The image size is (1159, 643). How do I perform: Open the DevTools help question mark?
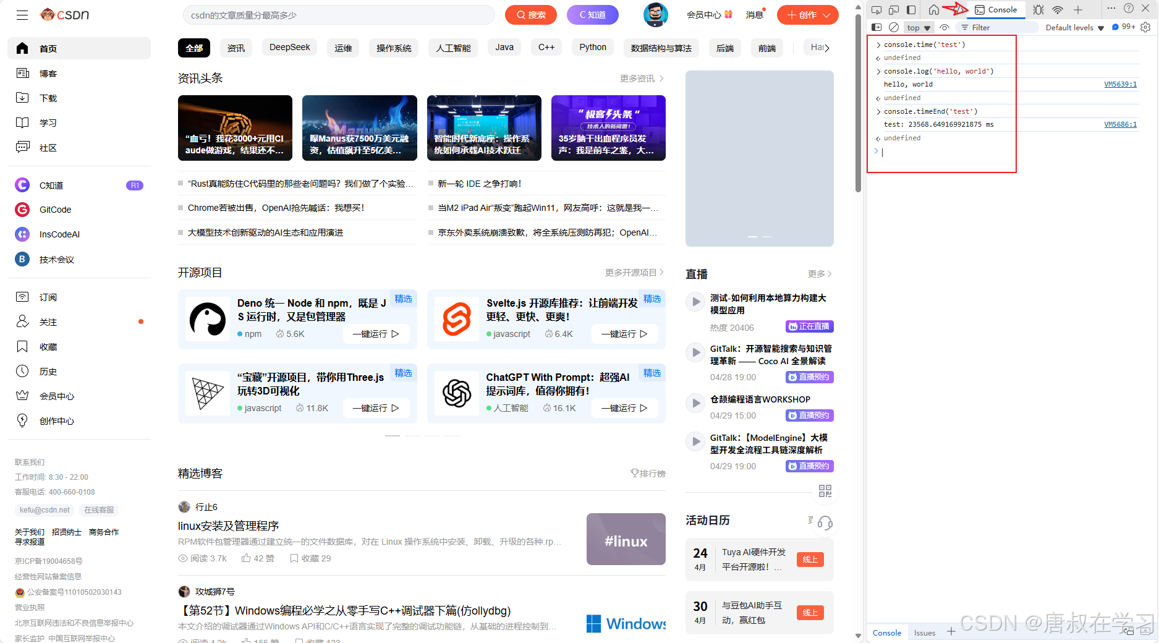1129,9
